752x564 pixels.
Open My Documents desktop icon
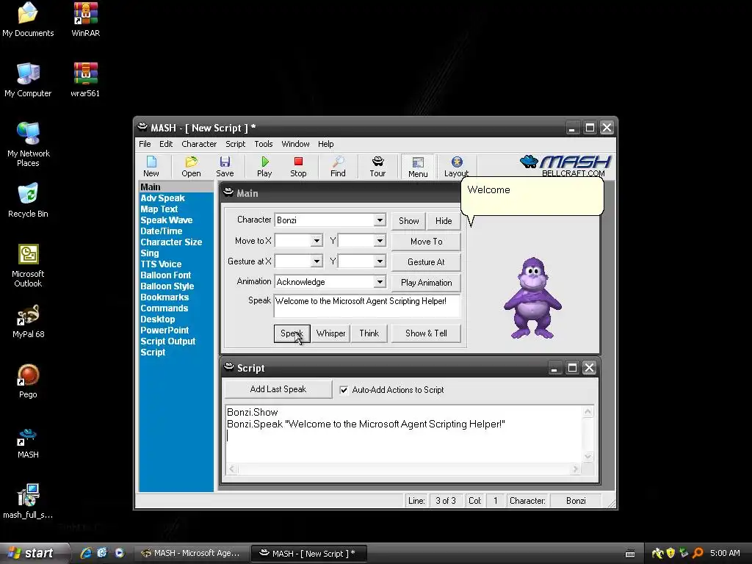coord(28,20)
